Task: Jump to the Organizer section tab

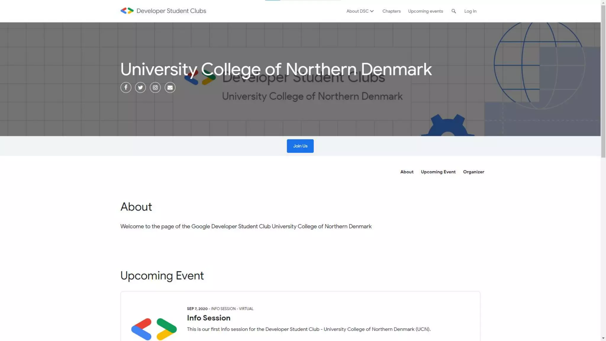Action: (x=473, y=172)
